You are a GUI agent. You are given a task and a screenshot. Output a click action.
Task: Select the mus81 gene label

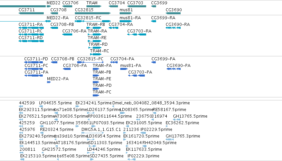(x=126, y=10)
